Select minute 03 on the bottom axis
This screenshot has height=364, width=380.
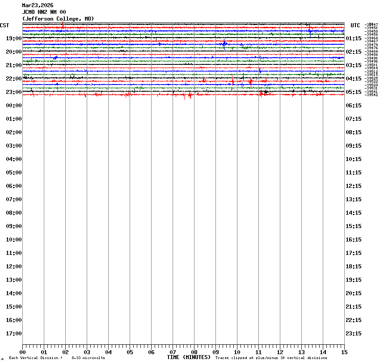pos(87,352)
